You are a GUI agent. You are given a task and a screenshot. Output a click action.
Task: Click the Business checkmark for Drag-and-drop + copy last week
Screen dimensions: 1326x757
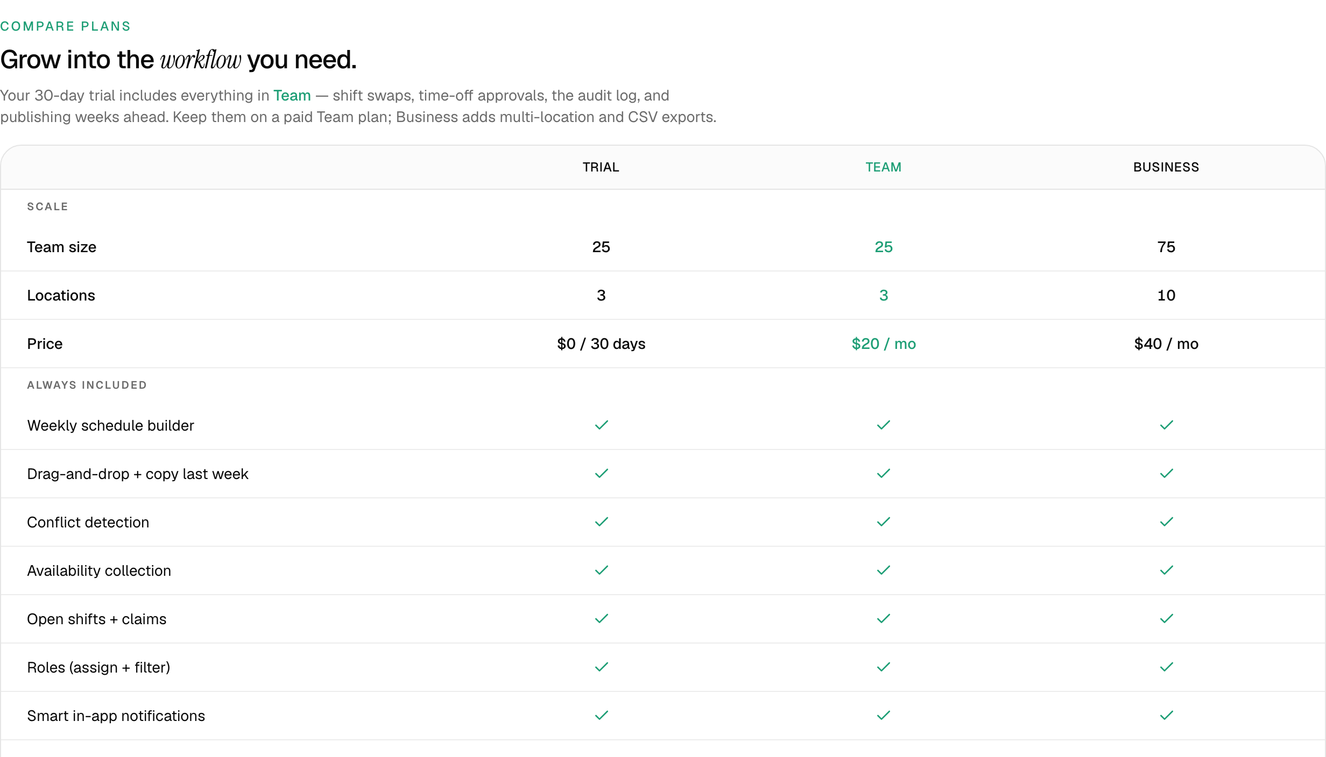coord(1166,474)
